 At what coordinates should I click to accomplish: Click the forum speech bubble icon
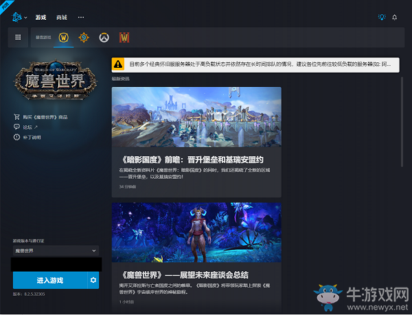(x=16, y=127)
